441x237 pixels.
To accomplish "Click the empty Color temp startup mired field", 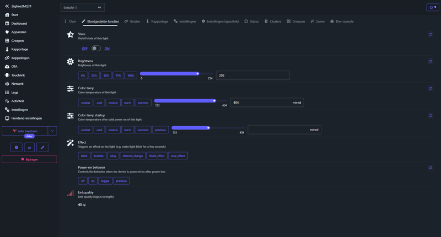I will (x=284, y=130).
